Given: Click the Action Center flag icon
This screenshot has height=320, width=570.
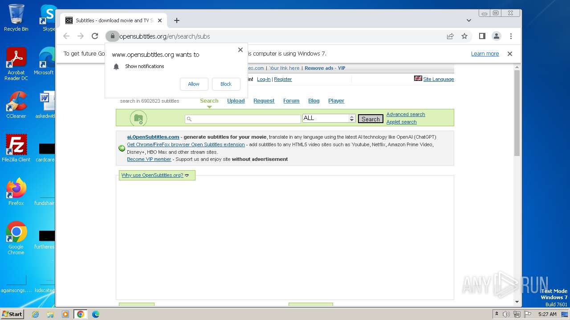Looking at the screenshot, I should point(528,314).
